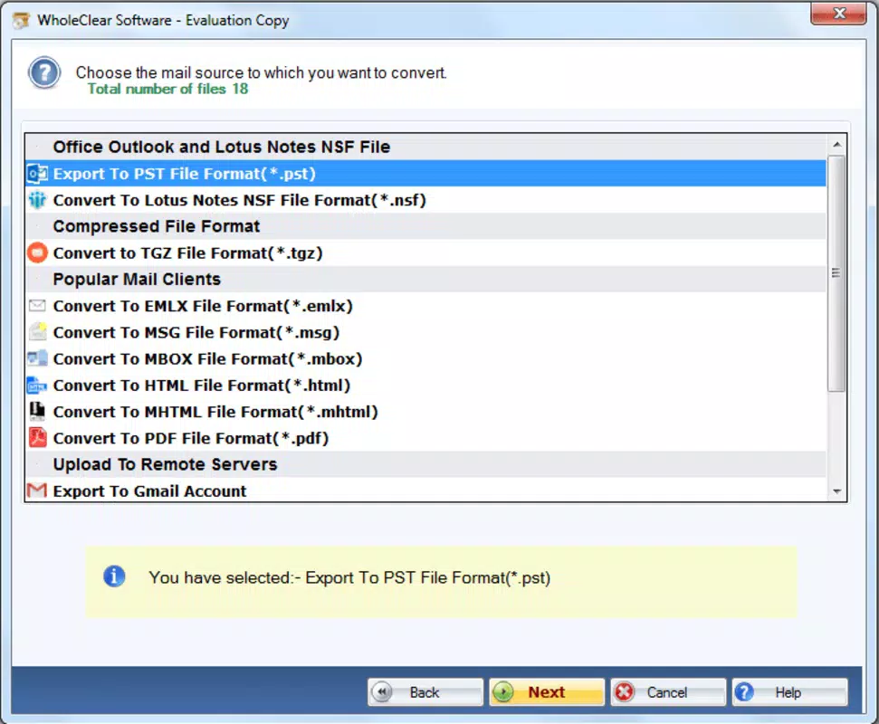The image size is (879, 724).
Task: Click the Outlook icon beside Export To PST
Action: point(37,174)
